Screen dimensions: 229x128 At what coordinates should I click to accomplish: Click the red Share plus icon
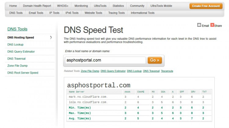(x=212, y=25)
